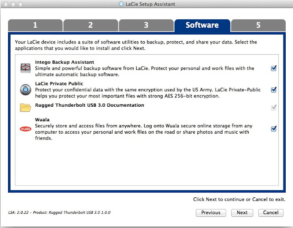Switch to step 3 tab
Screen dimensions: 293x228
[146, 25]
